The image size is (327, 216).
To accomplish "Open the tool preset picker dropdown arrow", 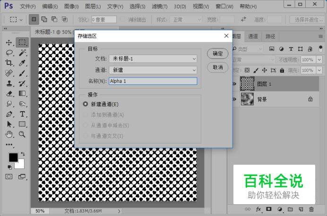I will (x=21, y=20).
